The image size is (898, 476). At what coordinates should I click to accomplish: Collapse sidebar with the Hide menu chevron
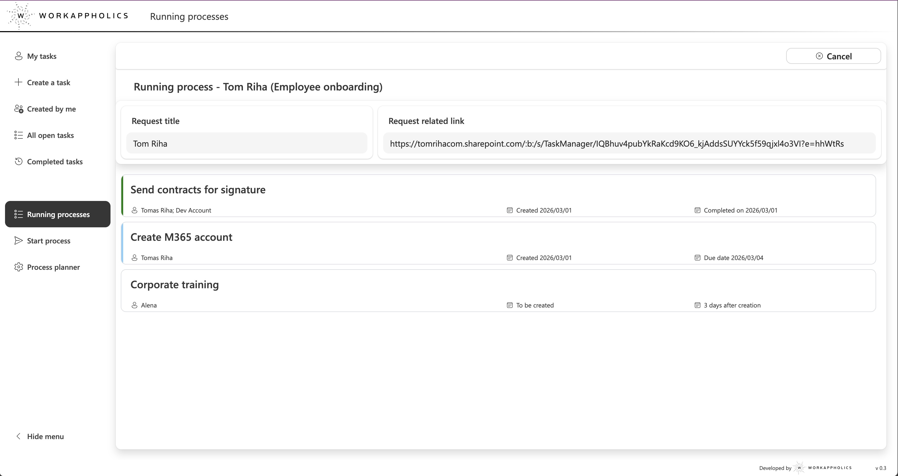coord(19,436)
